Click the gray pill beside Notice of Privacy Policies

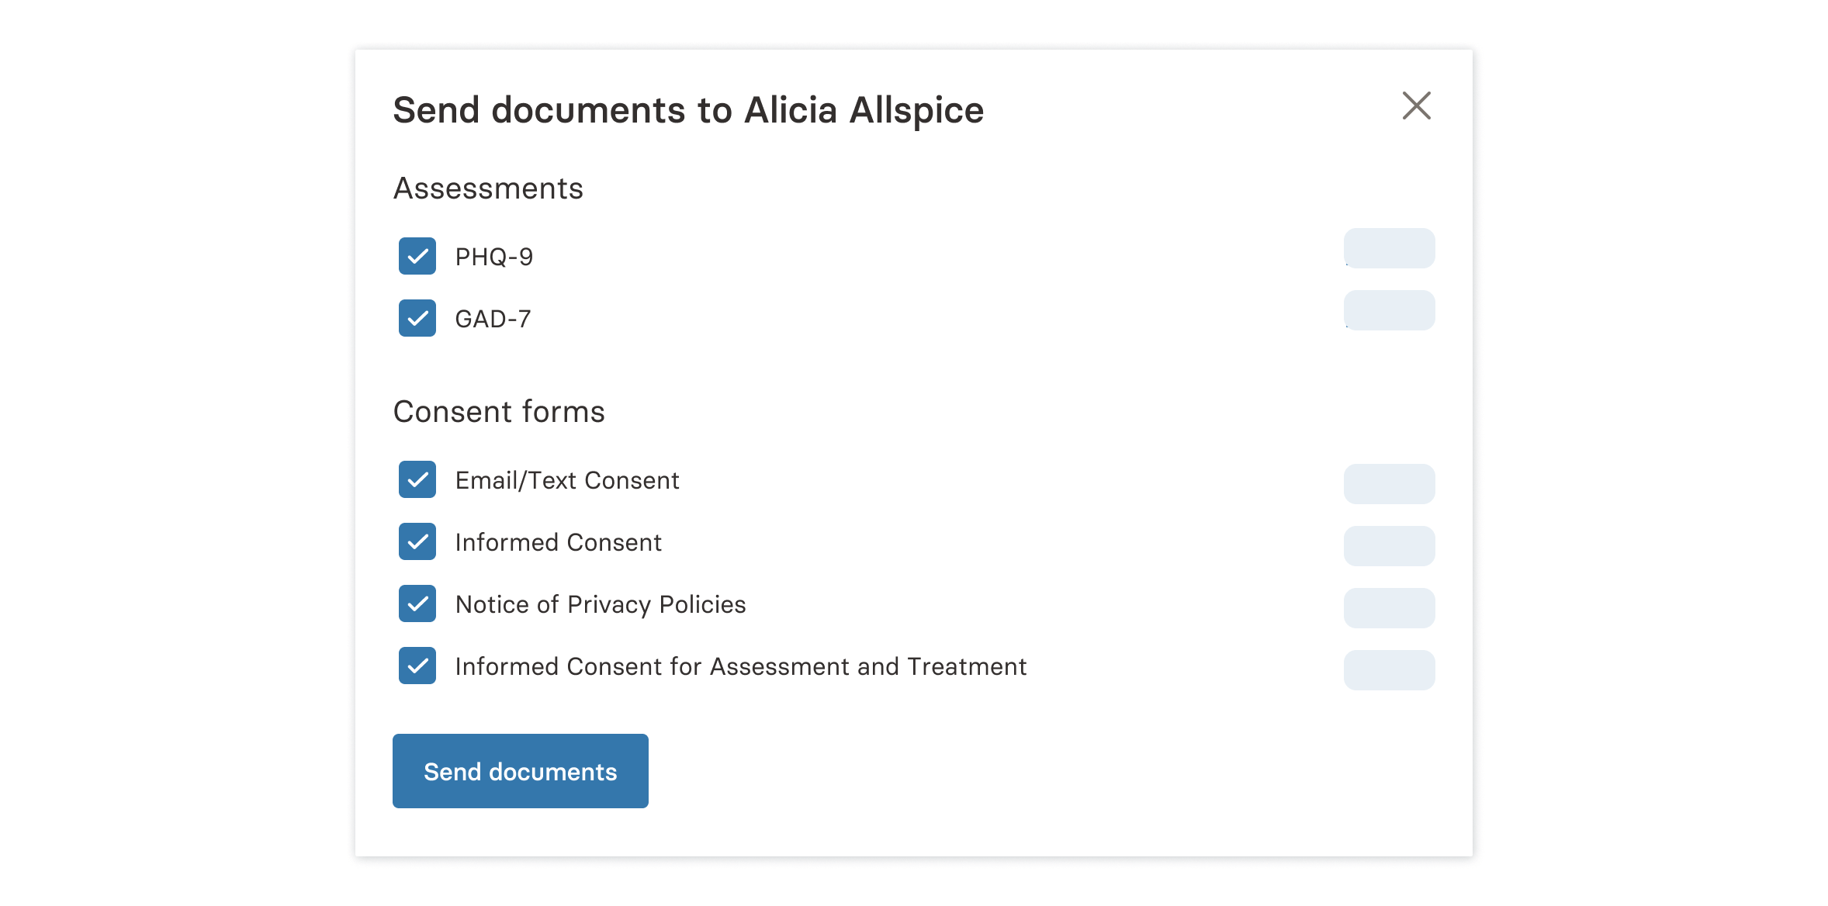coord(1389,608)
